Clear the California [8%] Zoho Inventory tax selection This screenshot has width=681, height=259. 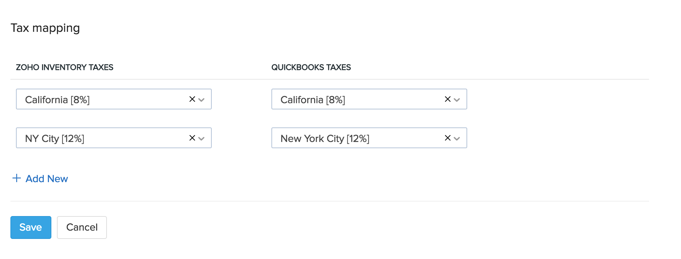pos(192,99)
